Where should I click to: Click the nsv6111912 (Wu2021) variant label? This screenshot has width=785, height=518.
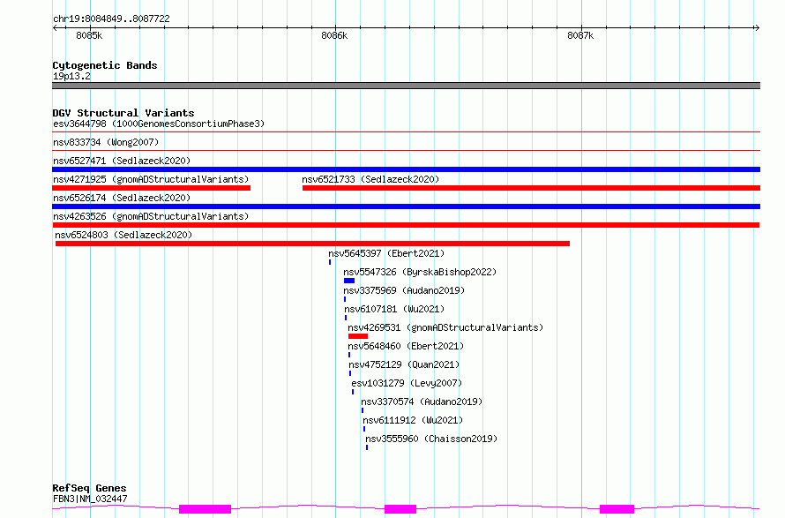click(413, 420)
